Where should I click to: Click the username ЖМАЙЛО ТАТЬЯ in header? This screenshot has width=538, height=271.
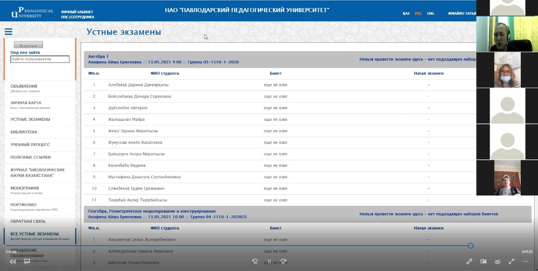tap(462, 13)
